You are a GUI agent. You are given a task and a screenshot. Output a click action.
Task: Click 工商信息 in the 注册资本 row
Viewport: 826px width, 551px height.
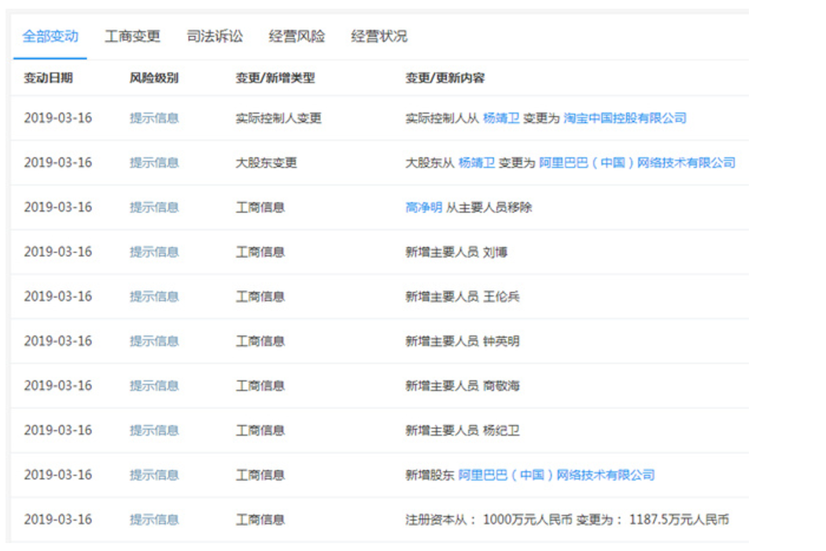point(260,520)
